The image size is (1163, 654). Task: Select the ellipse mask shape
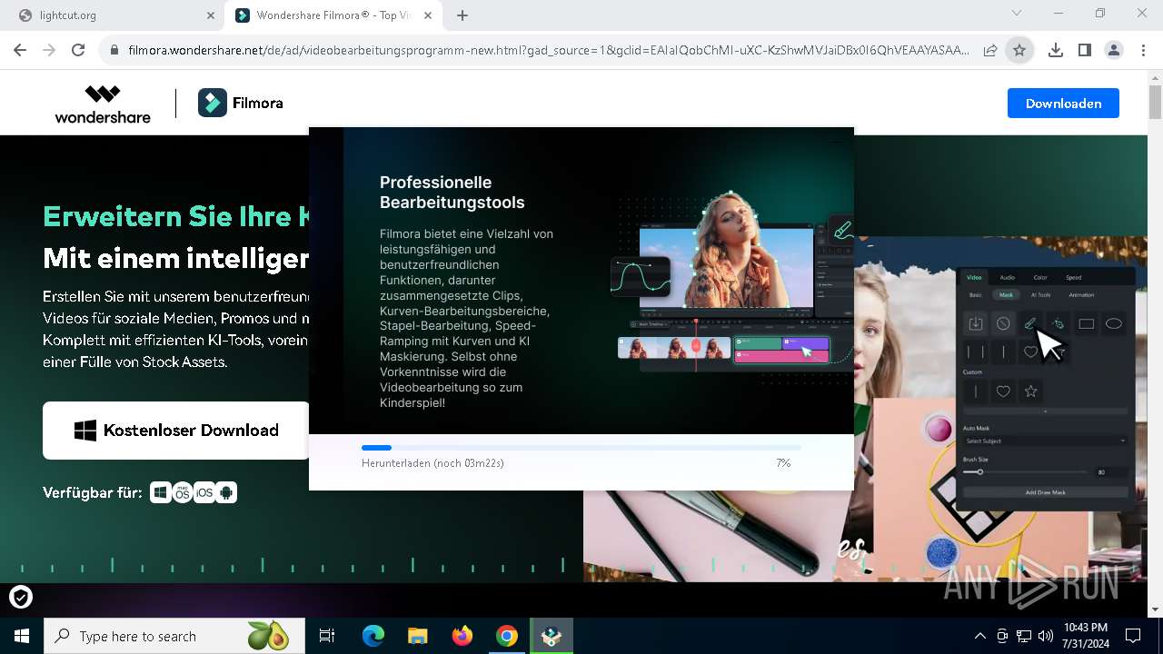click(x=1114, y=323)
